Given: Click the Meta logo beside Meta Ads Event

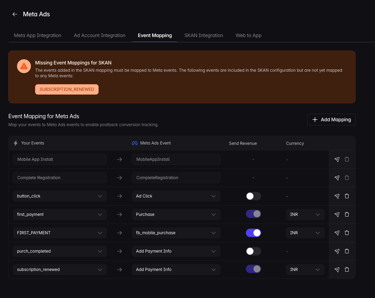Looking at the screenshot, I should pos(135,143).
